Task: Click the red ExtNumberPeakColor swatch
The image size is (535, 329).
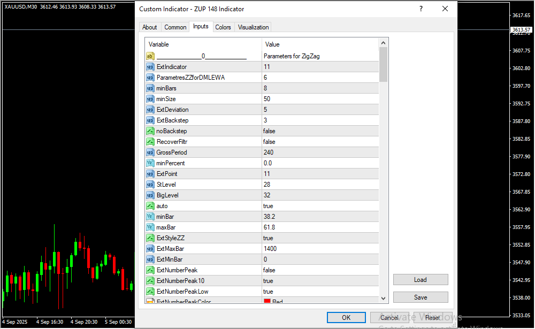Action: coord(267,301)
